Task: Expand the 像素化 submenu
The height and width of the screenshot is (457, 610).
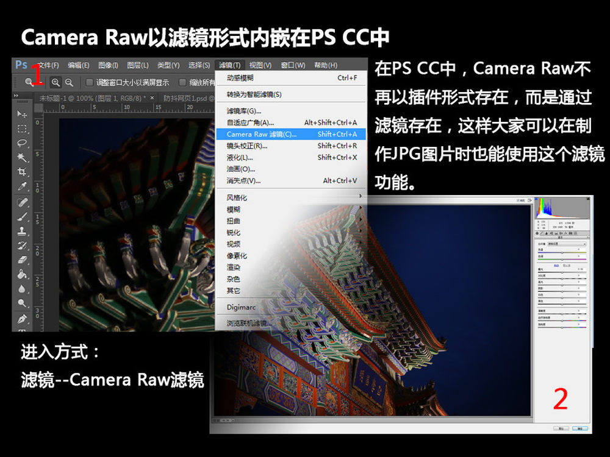Action: [290, 256]
